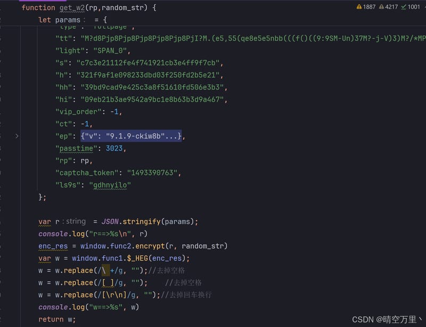This screenshot has height=327, width=426.
Task: Click the "hh" value starting with 39bd9cad
Action: 154,87
